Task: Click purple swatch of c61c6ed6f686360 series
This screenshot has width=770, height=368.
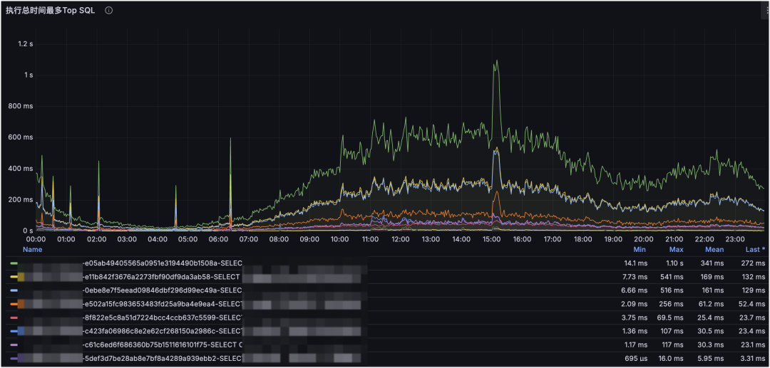Action: coord(14,345)
